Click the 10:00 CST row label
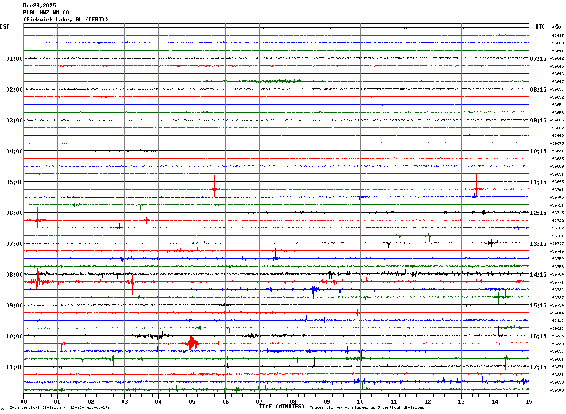This screenshot has width=566, height=414. 15,336
